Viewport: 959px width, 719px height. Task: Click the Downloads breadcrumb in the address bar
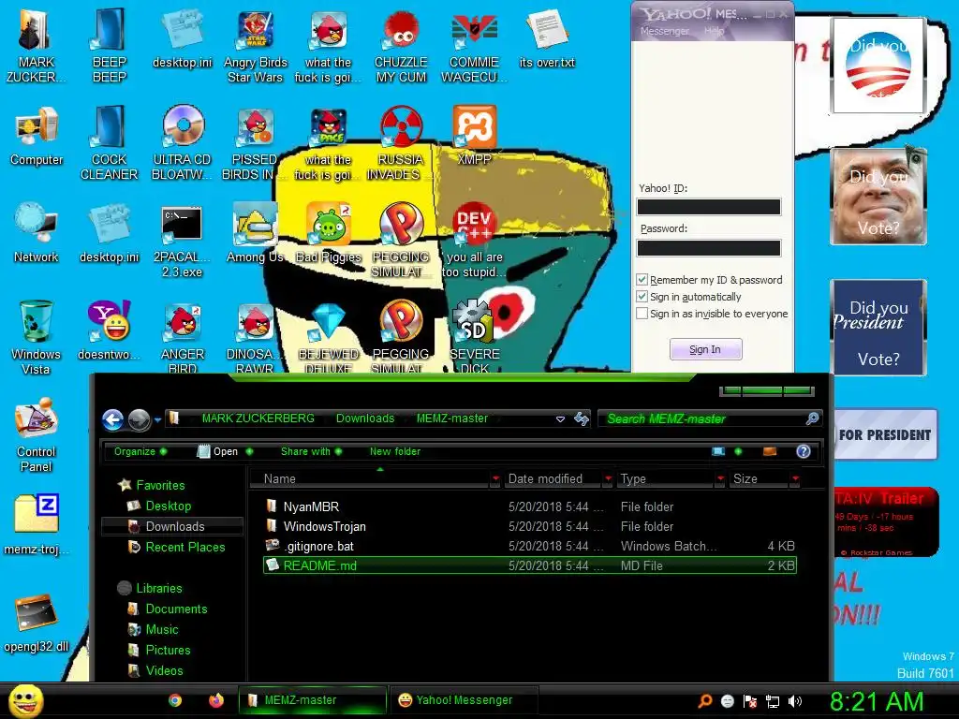[x=365, y=418]
